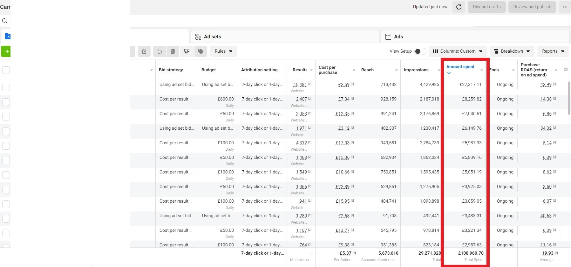571x267 pixels.
Task: Click the refresh data icon
Action: [x=459, y=7]
